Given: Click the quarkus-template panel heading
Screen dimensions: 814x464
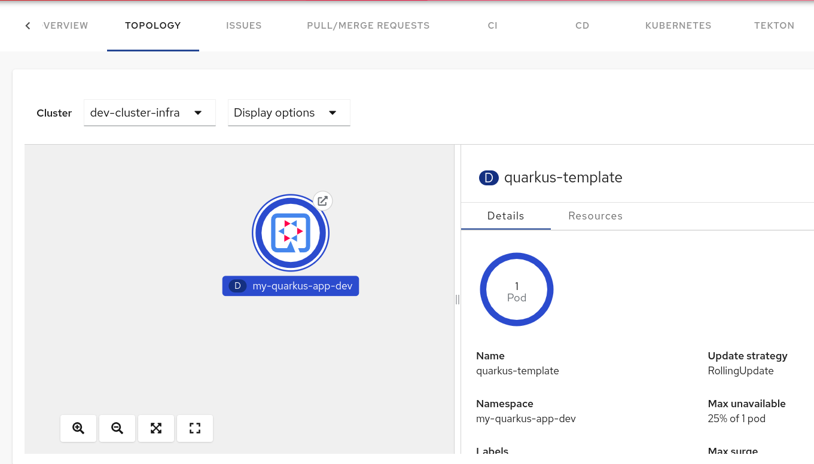Looking at the screenshot, I should (563, 178).
